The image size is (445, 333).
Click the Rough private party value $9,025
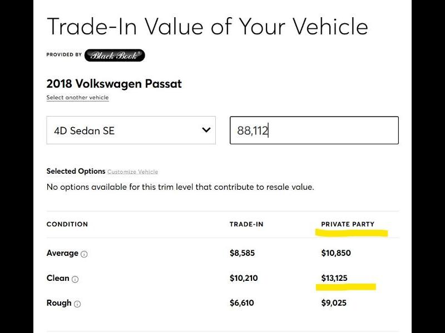[334, 303]
